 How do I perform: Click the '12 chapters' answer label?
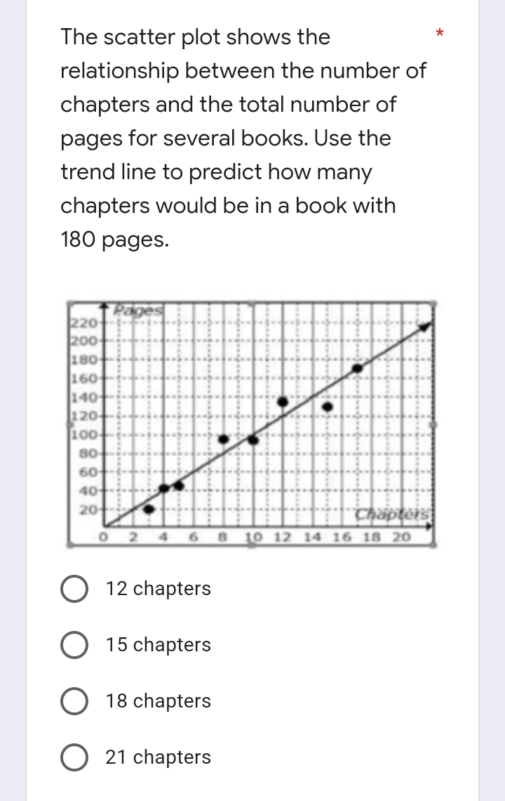(159, 589)
